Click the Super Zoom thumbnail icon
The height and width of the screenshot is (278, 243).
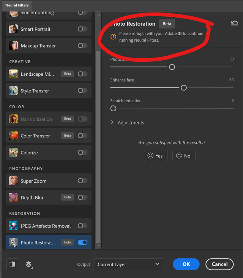[x=13, y=181]
